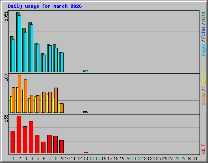Click day 30 label on the x-axis
Image resolution: width=208 pixels, height=163 pixels.
click(189, 159)
